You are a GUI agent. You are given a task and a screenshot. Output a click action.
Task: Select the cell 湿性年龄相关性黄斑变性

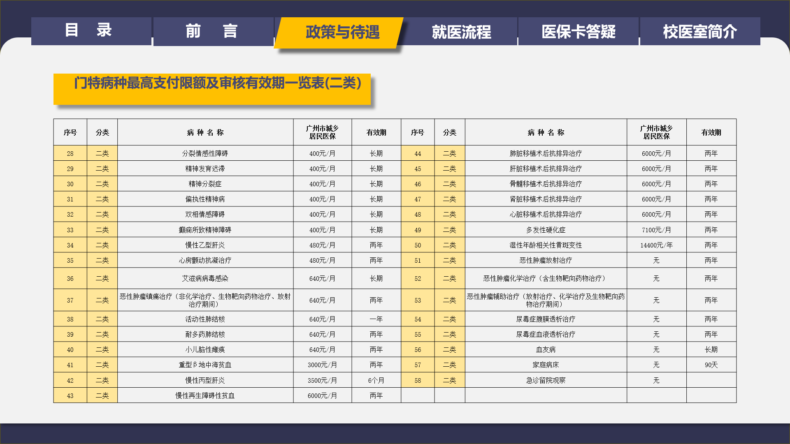[546, 245]
